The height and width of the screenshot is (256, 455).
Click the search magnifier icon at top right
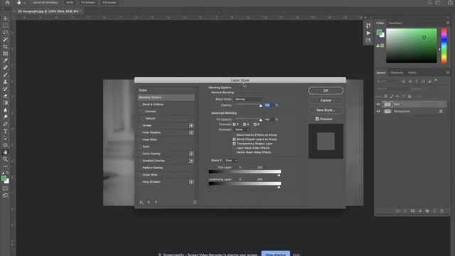pos(429,3)
